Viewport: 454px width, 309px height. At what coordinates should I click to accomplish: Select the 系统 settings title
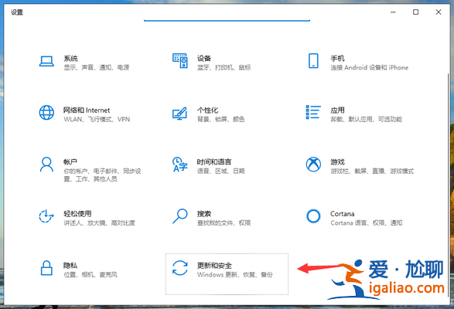70,59
